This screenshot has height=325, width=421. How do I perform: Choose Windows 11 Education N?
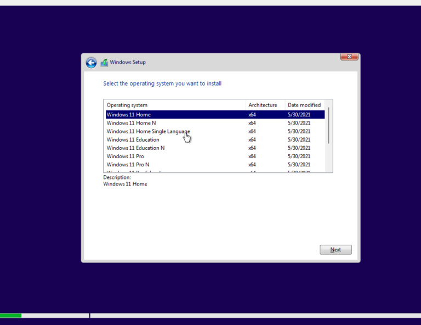pyautogui.click(x=215, y=148)
